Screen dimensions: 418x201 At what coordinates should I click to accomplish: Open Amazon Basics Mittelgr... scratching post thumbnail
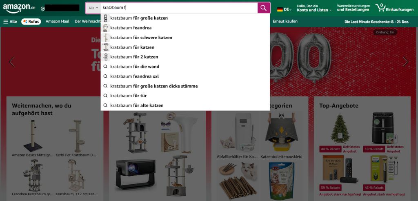32,136
